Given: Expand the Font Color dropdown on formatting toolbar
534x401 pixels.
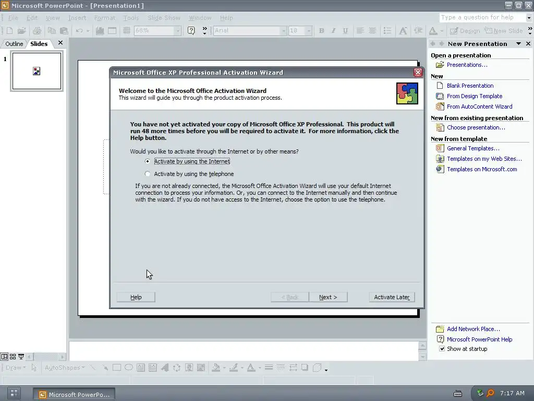Looking at the screenshot, I should (442, 31).
